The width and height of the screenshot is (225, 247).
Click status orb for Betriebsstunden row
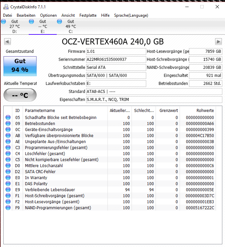[x=8, y=123]
